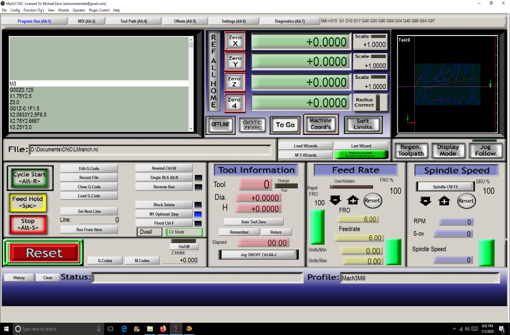Click the Radius Correct button
The height and width of the screenshot is (335, 510).
tap(370, 102)
